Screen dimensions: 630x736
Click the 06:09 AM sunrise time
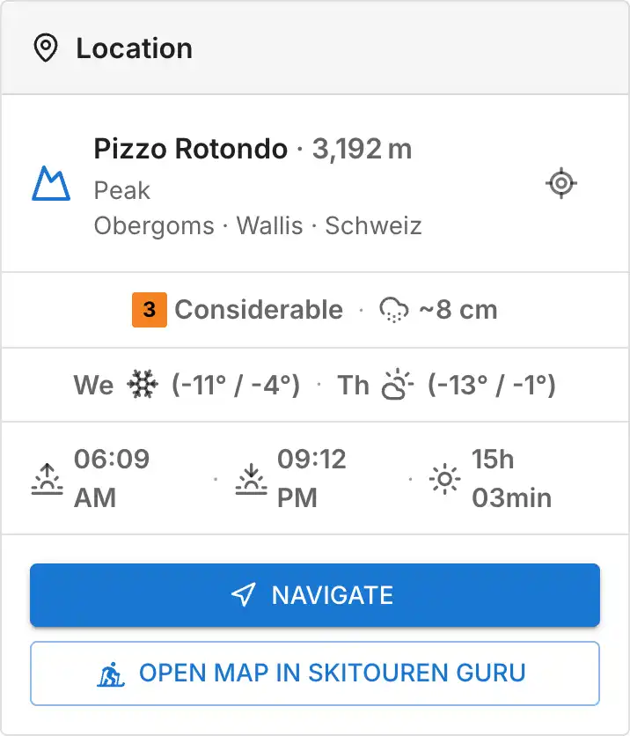(112, 478)
